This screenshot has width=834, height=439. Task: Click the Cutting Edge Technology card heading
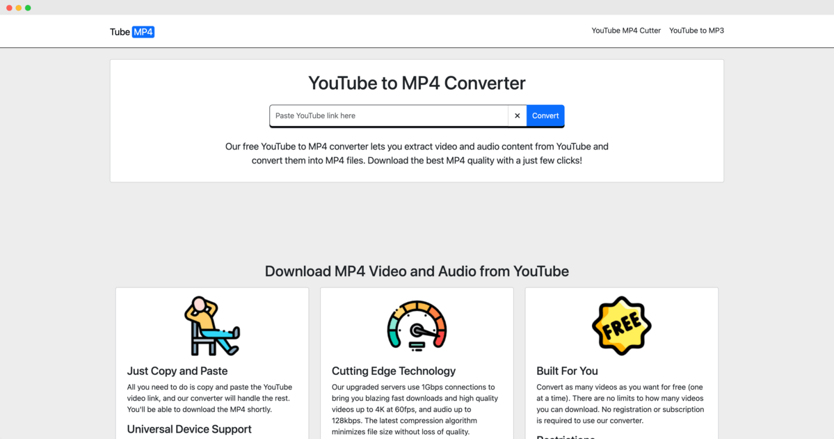(x=393, y=371)
